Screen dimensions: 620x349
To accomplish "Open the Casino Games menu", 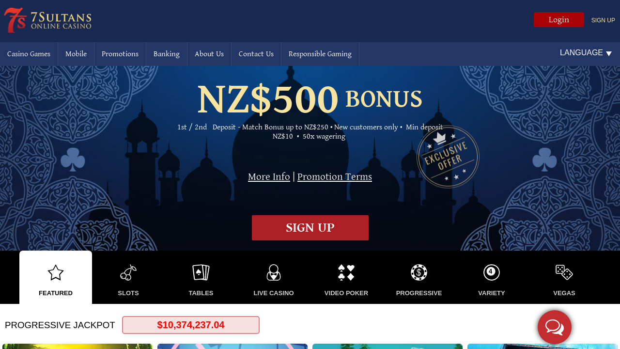I will point(29,54).
